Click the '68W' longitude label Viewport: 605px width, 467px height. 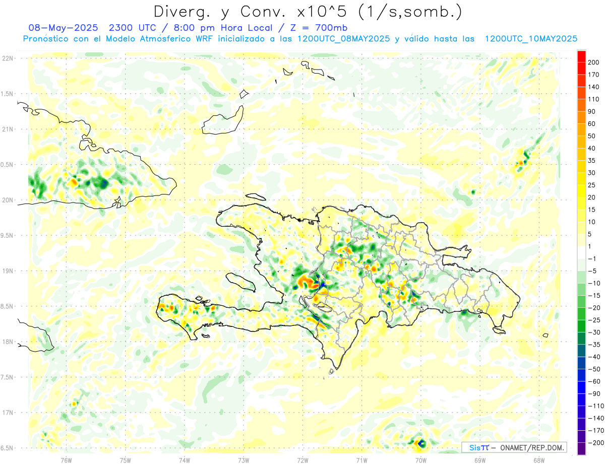[539, 460]
